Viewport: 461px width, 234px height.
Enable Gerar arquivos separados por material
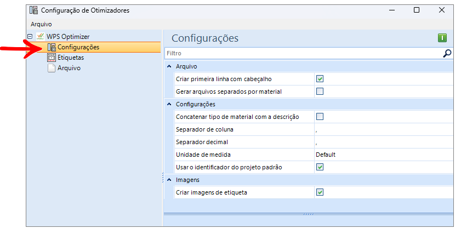tap(320, 92)
